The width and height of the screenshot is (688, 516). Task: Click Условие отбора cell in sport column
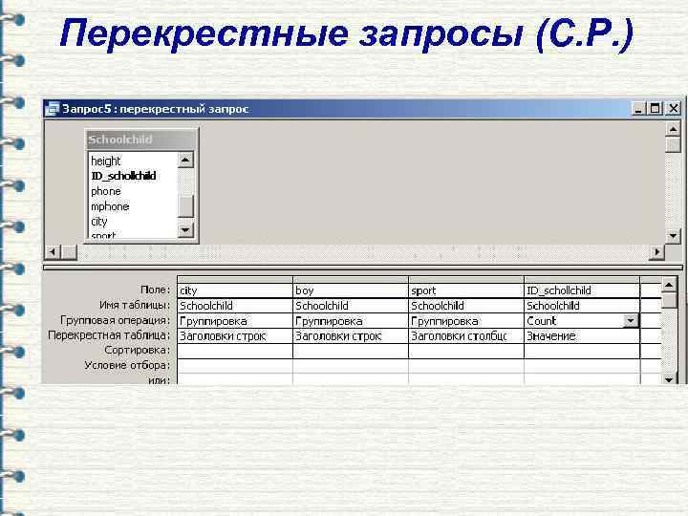(466, 366)
